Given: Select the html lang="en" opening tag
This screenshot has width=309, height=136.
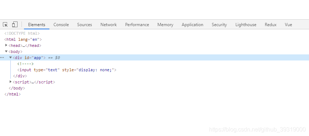Looking at the screenshot, I should (x=23, y=39).
